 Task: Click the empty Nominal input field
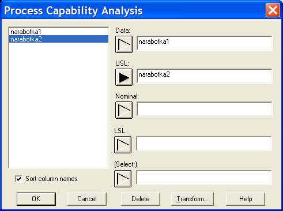205,109
